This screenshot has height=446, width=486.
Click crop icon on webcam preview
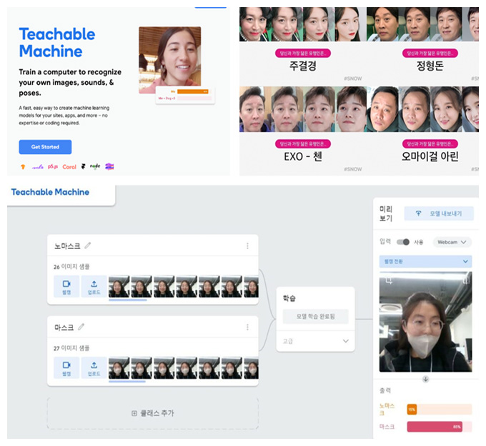click(x=389, y=280)
